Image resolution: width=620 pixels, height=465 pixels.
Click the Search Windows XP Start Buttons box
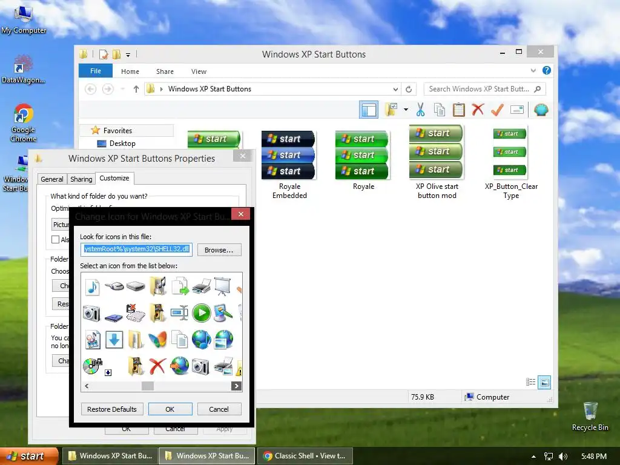click(x=485, y=89)
